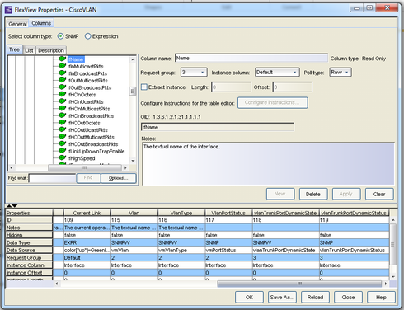
Task: Click the leaf icon next to ifHCOutUcastPkts
Action: (63, 129)
